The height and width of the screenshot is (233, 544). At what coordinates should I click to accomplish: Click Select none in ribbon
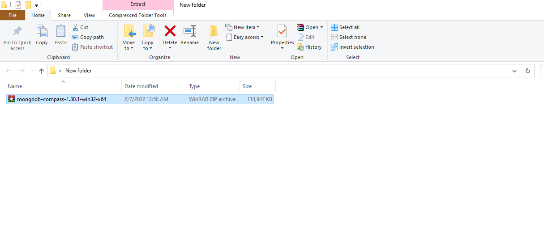(x=349, y=37)
